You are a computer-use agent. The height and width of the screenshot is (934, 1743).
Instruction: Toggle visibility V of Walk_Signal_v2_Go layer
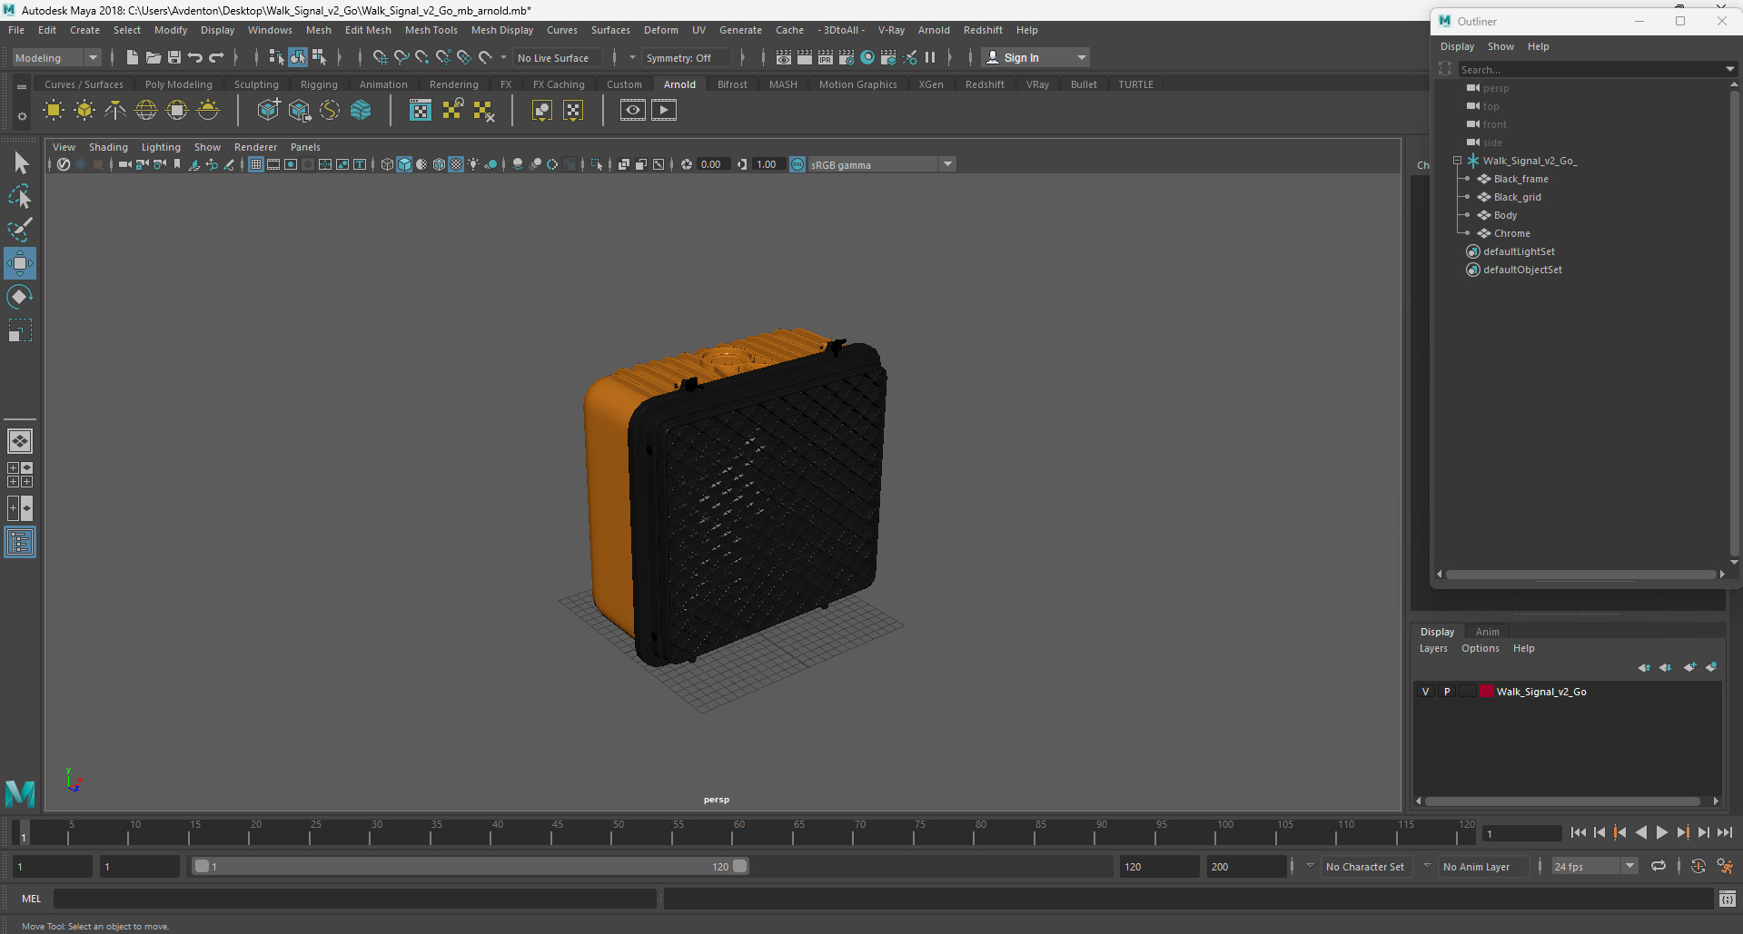click(x=1425, y=692)
